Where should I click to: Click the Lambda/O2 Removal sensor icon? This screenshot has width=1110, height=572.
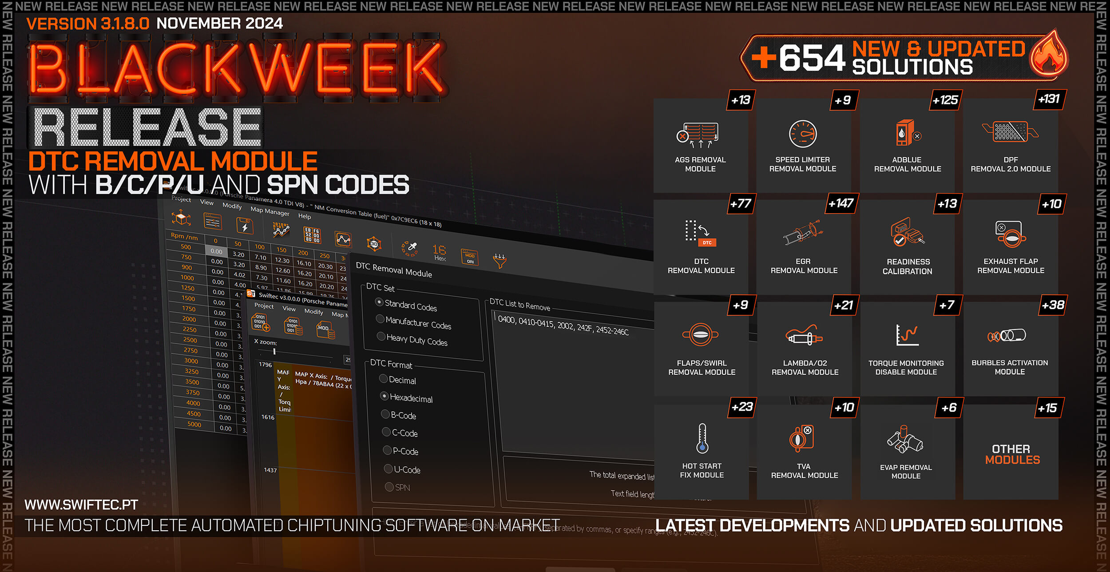804,335
